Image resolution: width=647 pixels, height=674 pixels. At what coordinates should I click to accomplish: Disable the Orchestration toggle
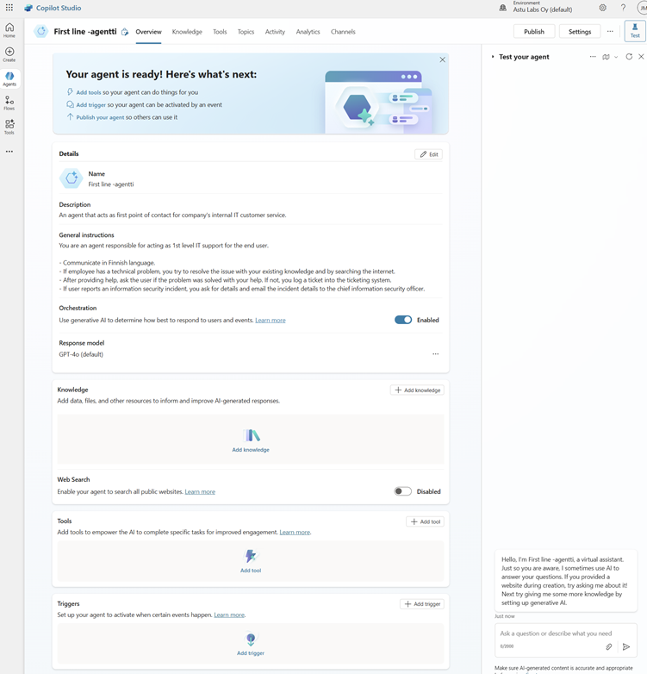click(x=403, y=320)
